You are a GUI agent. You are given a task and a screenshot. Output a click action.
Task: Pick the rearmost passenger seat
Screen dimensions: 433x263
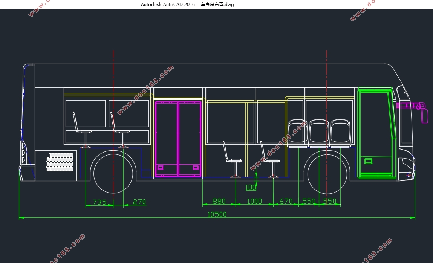(82, 130)
